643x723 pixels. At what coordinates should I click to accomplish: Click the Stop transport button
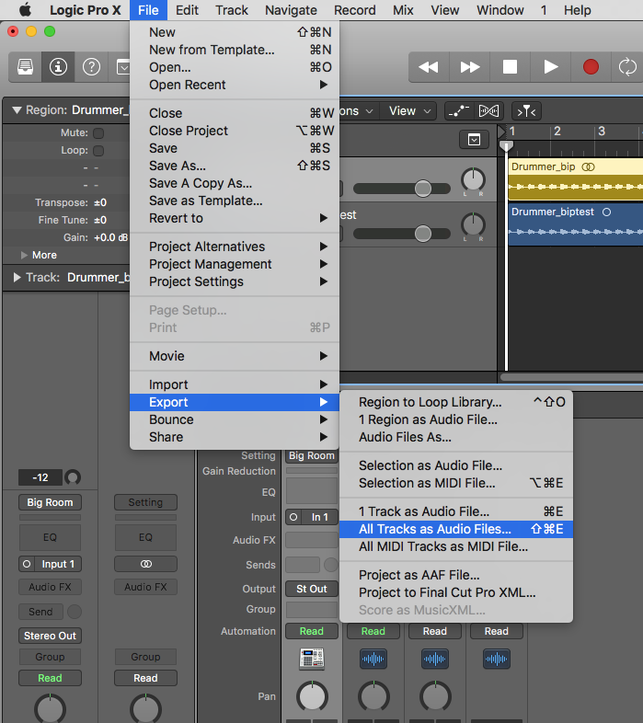coord(510,67)
